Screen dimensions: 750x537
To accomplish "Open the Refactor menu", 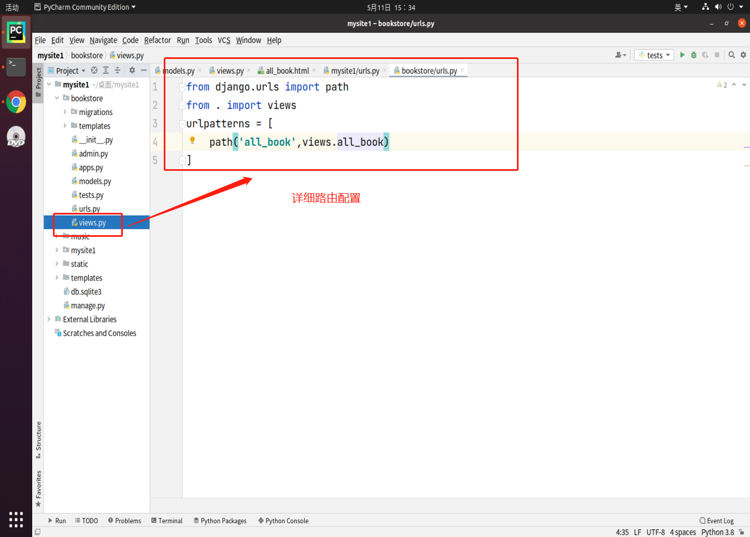I will tap(157, 40).
